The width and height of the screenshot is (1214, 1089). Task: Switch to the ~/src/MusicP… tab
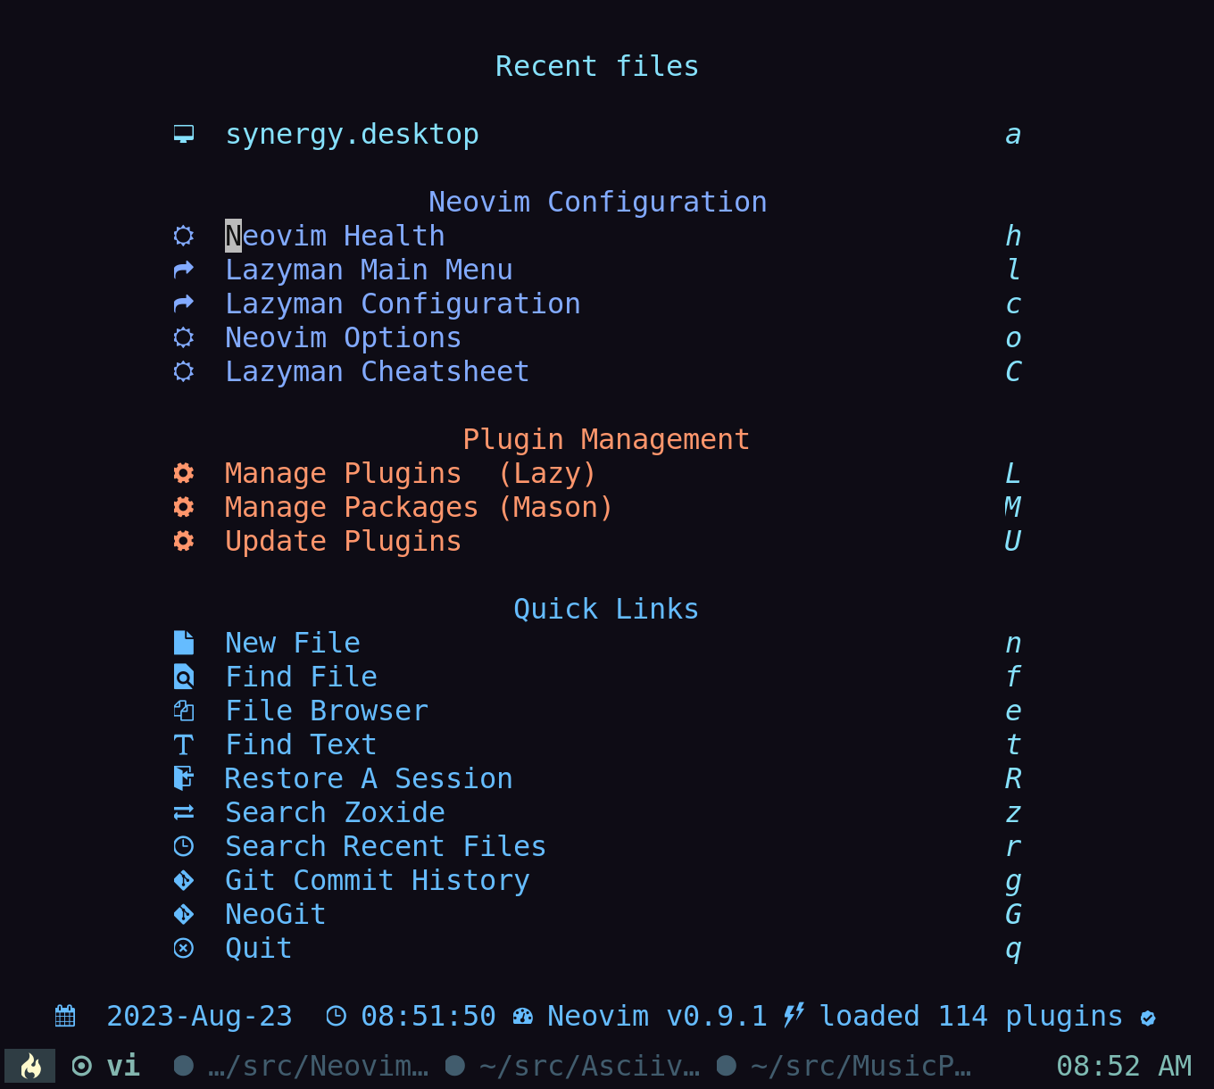coord(844,1066)
